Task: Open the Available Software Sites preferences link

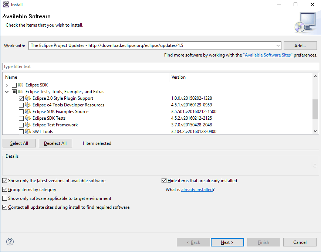Action: (267, 55)
